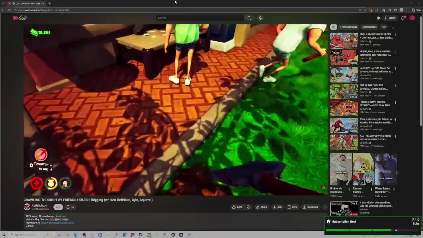Open options for Mercenary is Reborn video

[395, 119]
